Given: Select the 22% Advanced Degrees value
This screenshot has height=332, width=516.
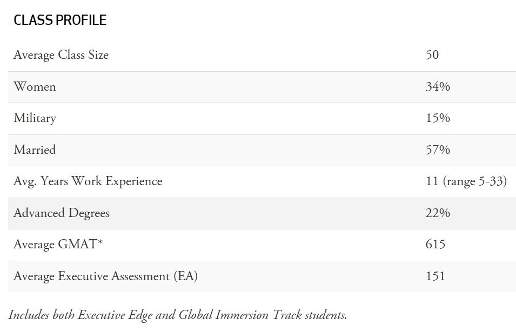Looking at the screenshot, I should 438,213.
